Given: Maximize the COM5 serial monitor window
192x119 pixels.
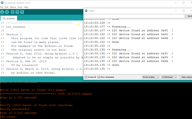Looking at the screenshot, I should pos(184,11).
